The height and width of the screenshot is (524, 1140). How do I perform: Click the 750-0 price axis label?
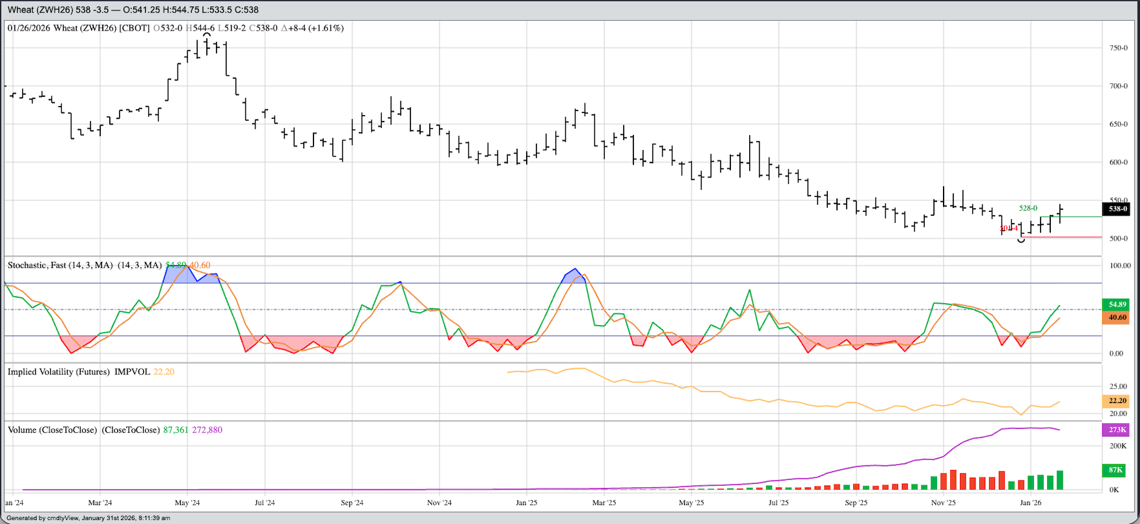pos(1118,48)
